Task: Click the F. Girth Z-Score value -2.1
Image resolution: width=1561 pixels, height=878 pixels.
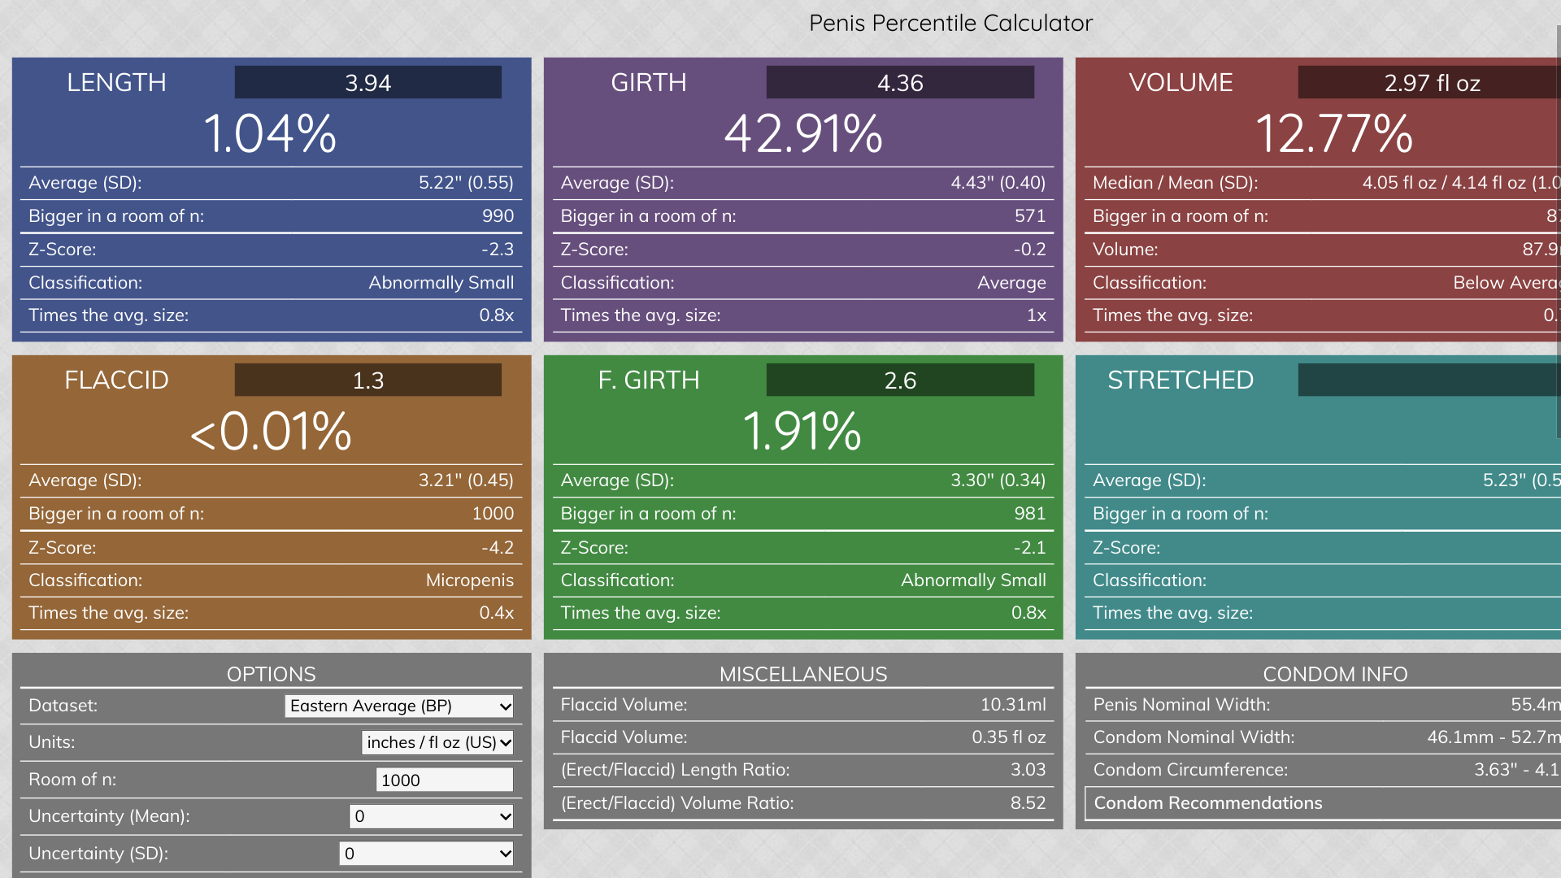Action: tap(1029, 548)
